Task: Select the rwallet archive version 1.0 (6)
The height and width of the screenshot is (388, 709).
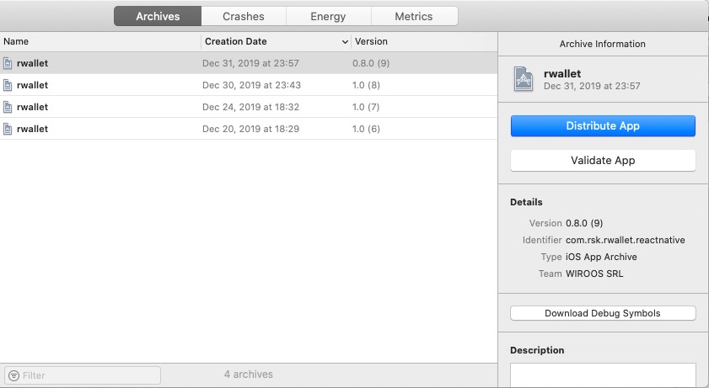Action: point(248,129)
